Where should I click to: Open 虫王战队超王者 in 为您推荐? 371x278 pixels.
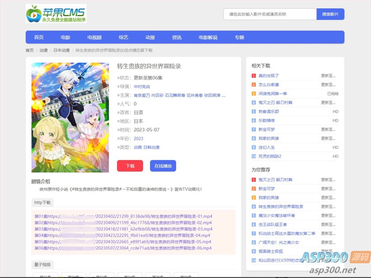[x=272, y=224]
